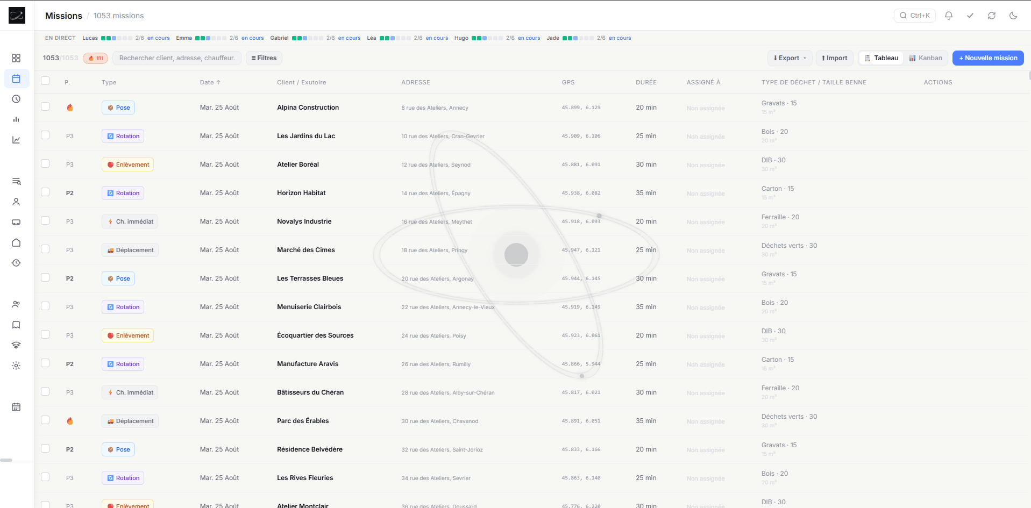
Task: Switch to the Kanban view
Action: 926,58
